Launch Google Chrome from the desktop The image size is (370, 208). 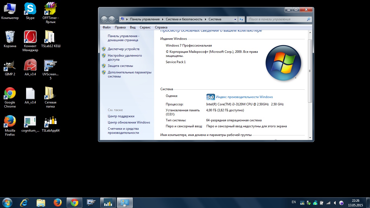10,93
